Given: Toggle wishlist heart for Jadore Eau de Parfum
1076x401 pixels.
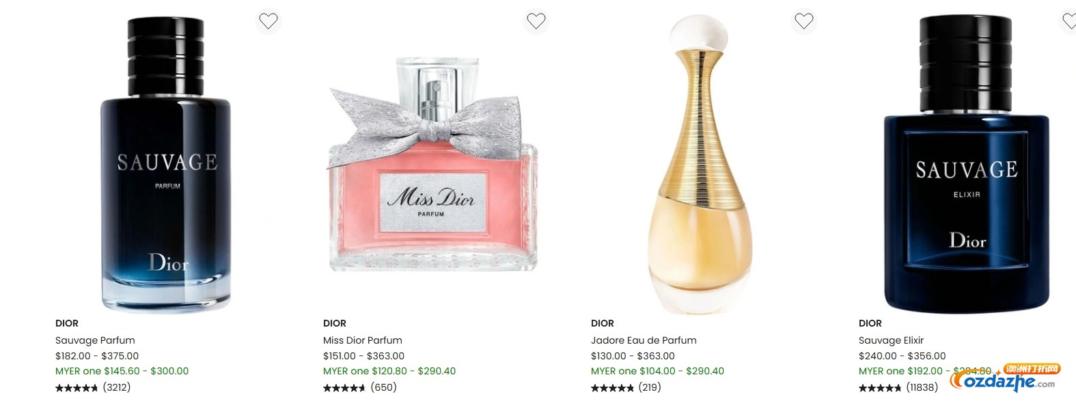Looking at the screenshot, I should coord(804,21).
